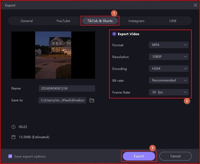Expand the Resolution 1080P dropdown
The image size is (200, 164).
168,57
